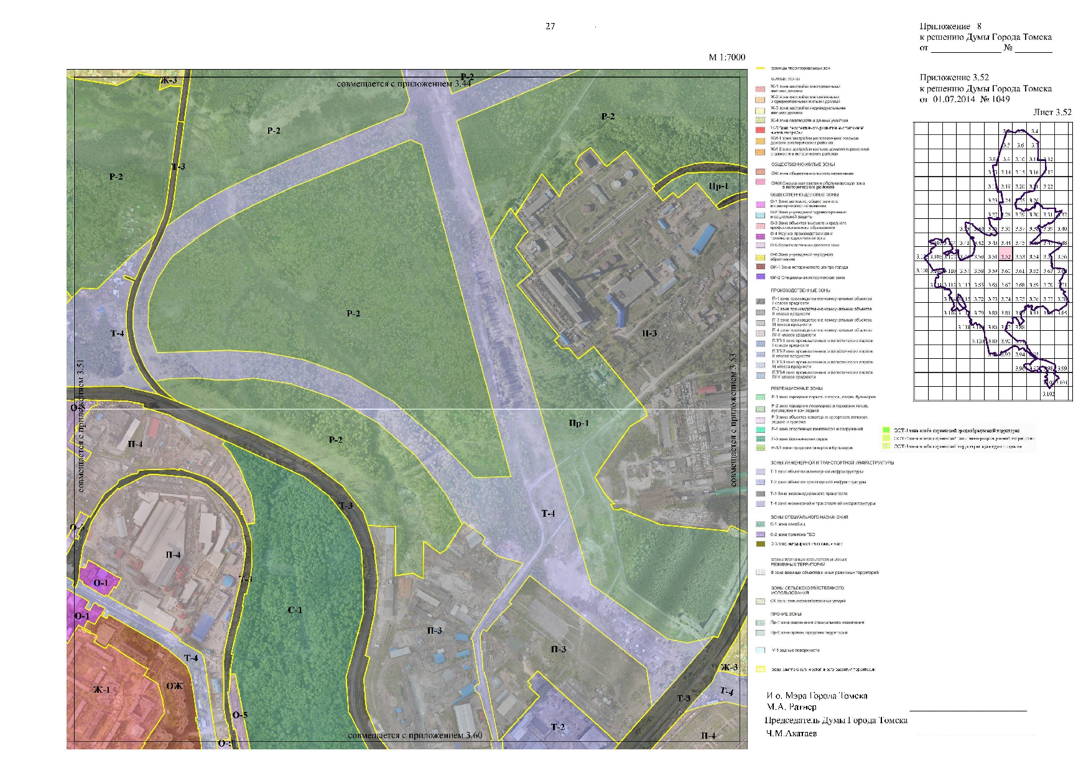Pick the purple ОИ-2 historic zone swatch

pyautogui.click(x=759, y=277)
